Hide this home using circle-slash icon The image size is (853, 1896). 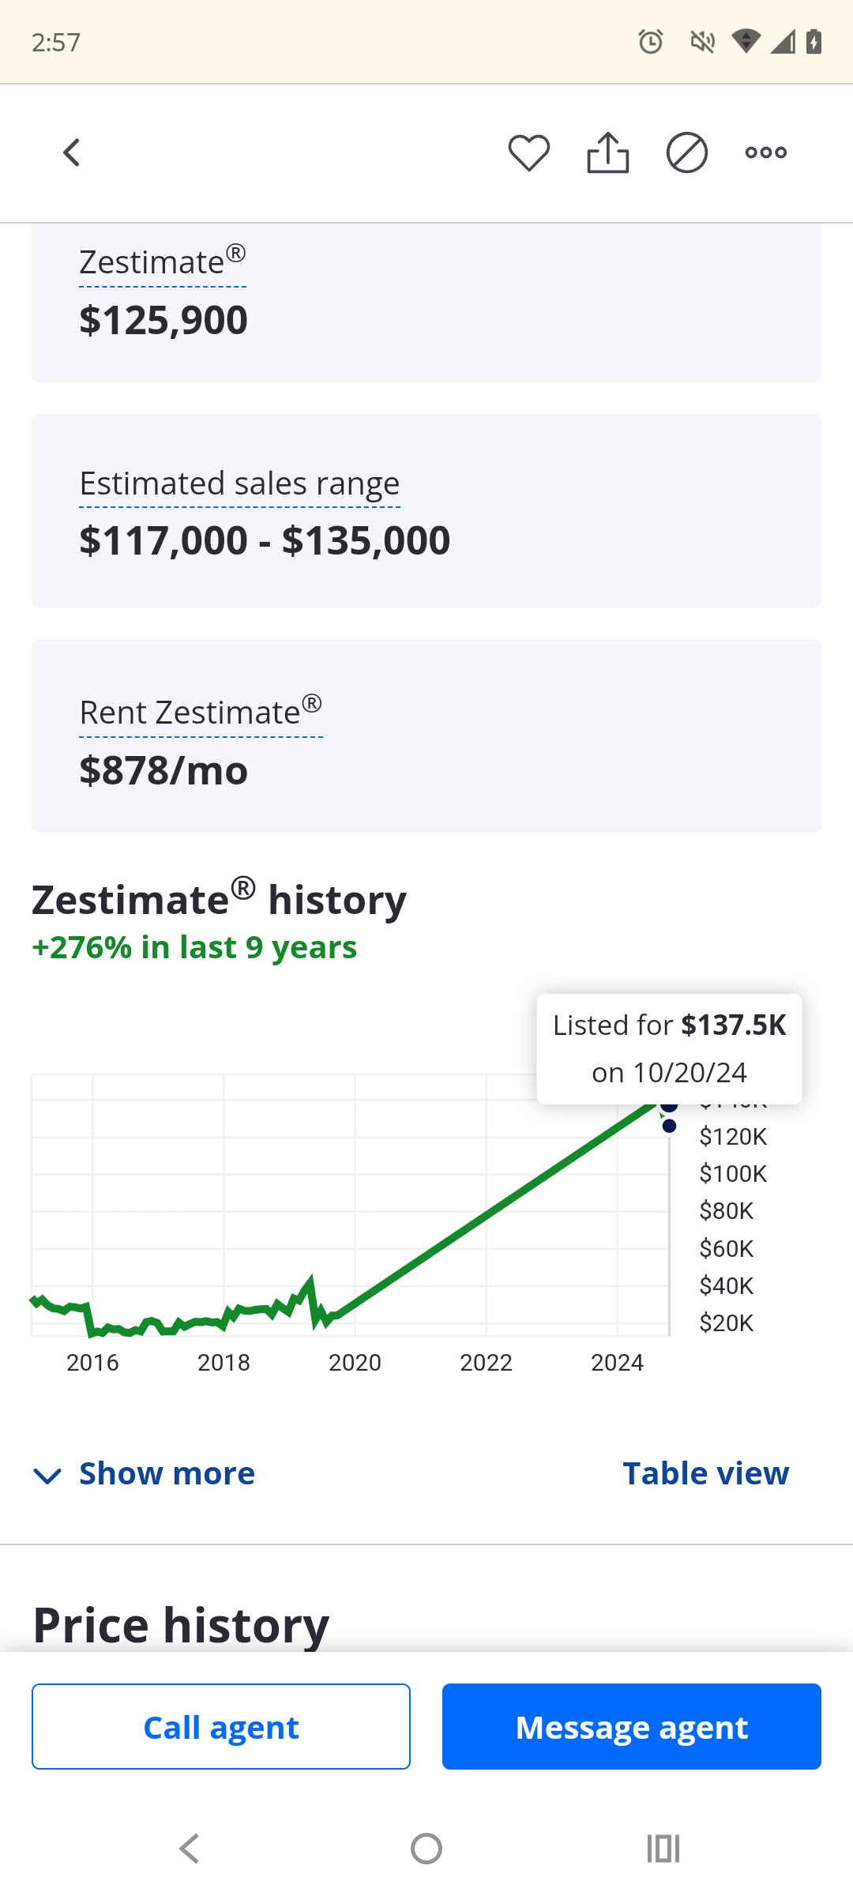pyautogui.click(x=687, y=152)
